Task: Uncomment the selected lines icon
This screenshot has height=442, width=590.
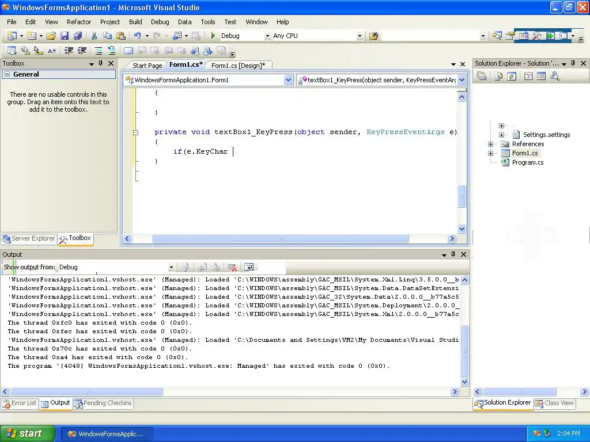Action: pos(111,51)
